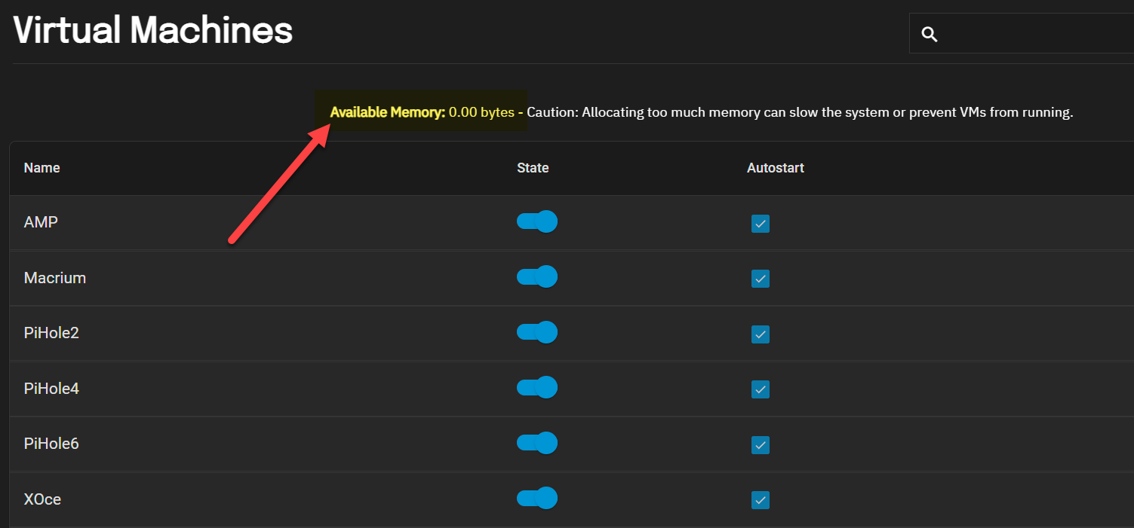
Task: Sort by the Autostart column header
Action: (776, 168)
